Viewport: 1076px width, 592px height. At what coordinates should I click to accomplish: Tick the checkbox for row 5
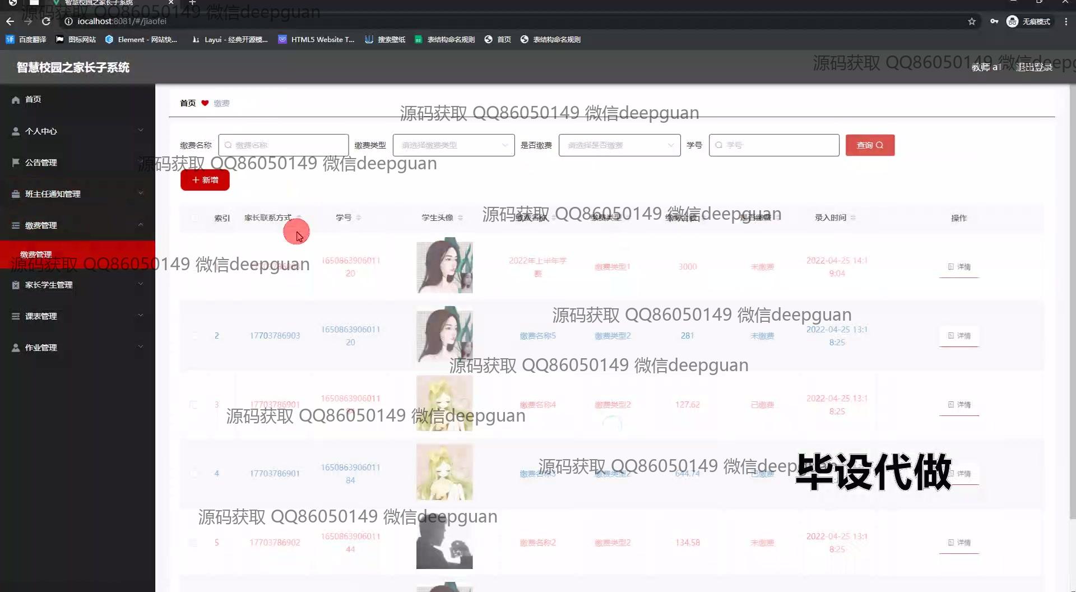tap(194, 543)
